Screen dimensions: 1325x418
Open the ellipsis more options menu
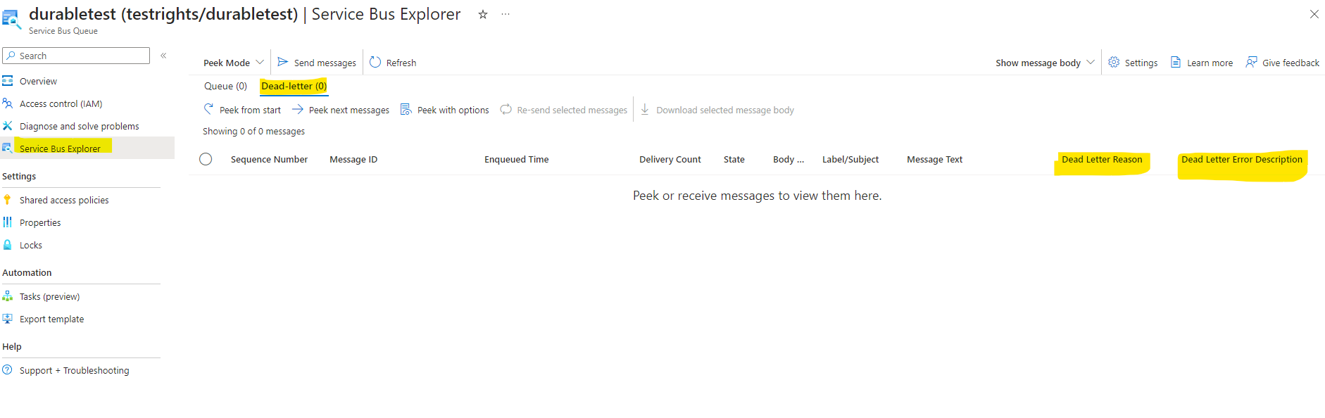tap(505, 14)
